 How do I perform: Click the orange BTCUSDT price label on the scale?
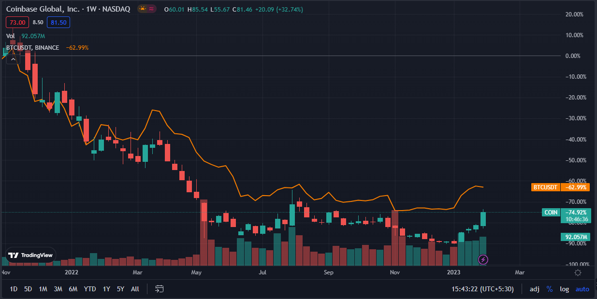560,187
